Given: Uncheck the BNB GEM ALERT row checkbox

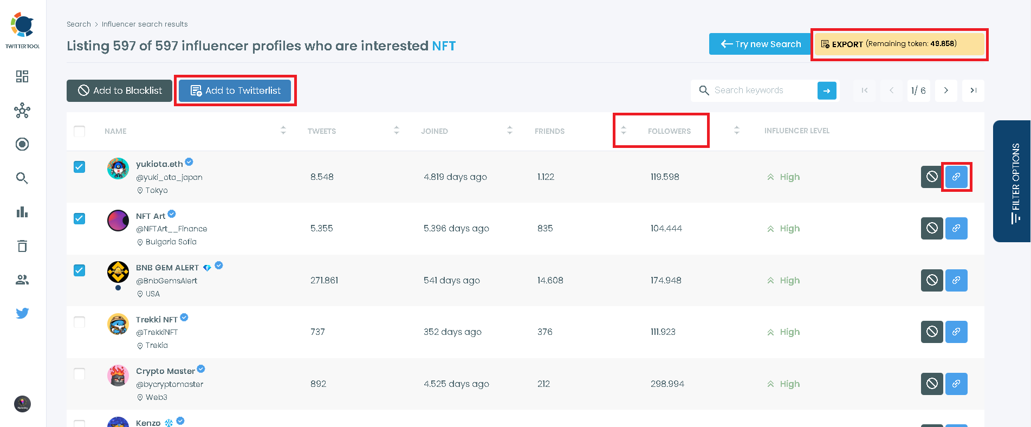Looking at the screenshot, I should 80,270.
